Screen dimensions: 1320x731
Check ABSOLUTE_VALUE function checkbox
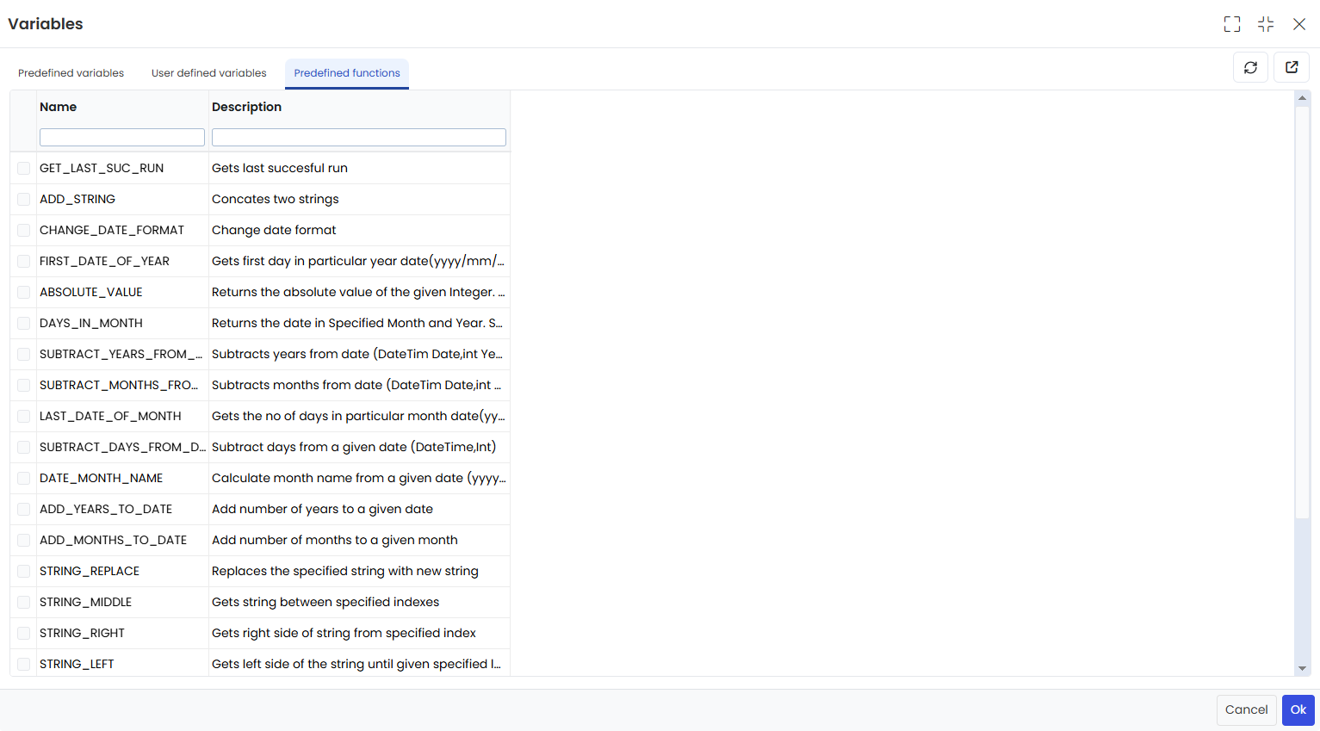click(x=23, y=293)
